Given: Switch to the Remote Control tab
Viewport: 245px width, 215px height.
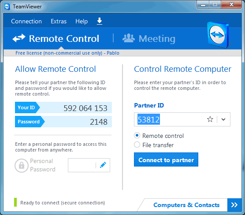Looking at the screenshot, I should coord(56,38).
